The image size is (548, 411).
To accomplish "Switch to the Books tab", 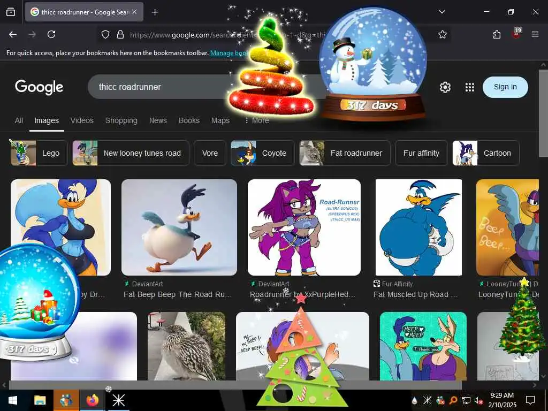I will tap(189, 120).
